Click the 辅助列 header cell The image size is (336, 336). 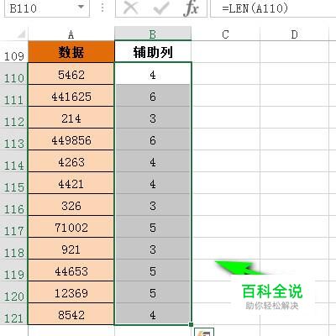pos(153,52)
